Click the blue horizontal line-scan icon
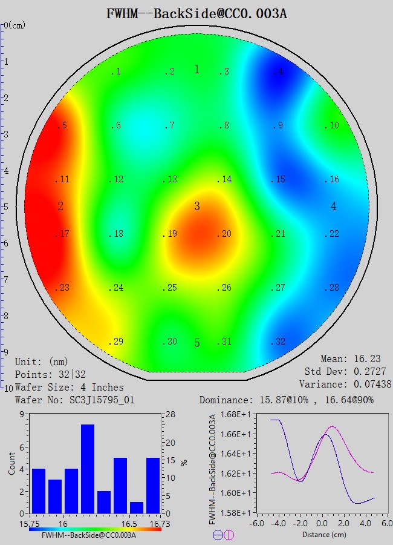The height and width of the screenshot is (545, 393). (217, 535)
